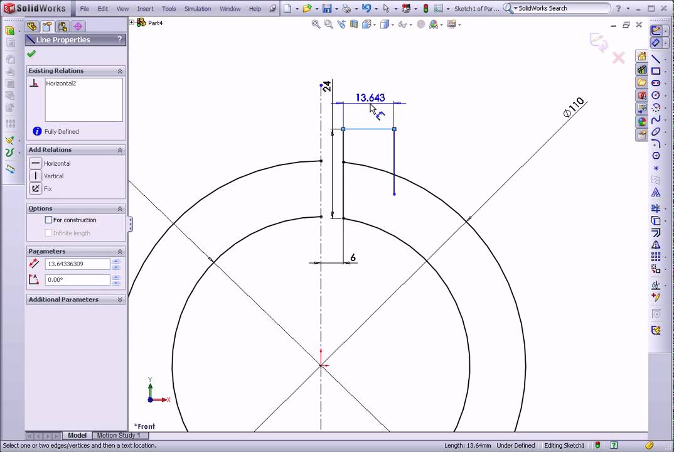Click the green OK checkmark
The height and width of the screenshot is (452, 674).
pos(31,54)
